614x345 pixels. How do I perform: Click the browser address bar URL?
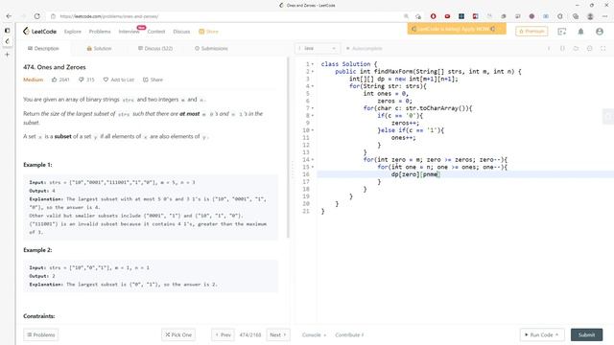pos(109,16)
